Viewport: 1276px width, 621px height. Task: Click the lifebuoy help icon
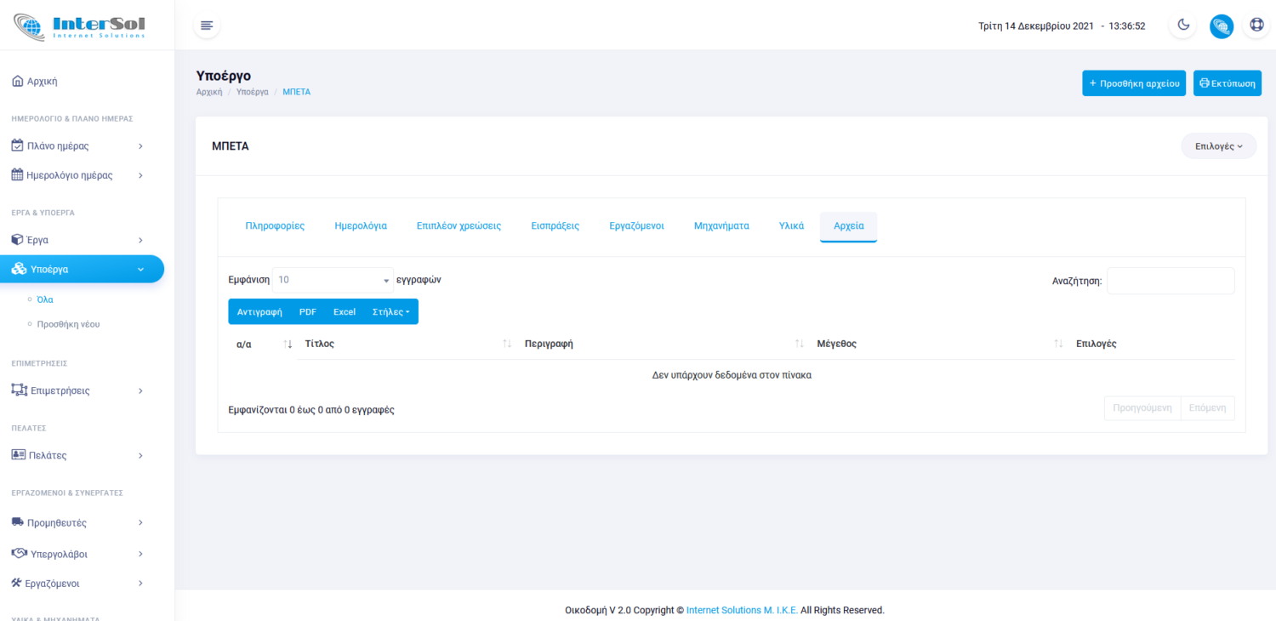pyautogui.click(x=1256, y=26)
